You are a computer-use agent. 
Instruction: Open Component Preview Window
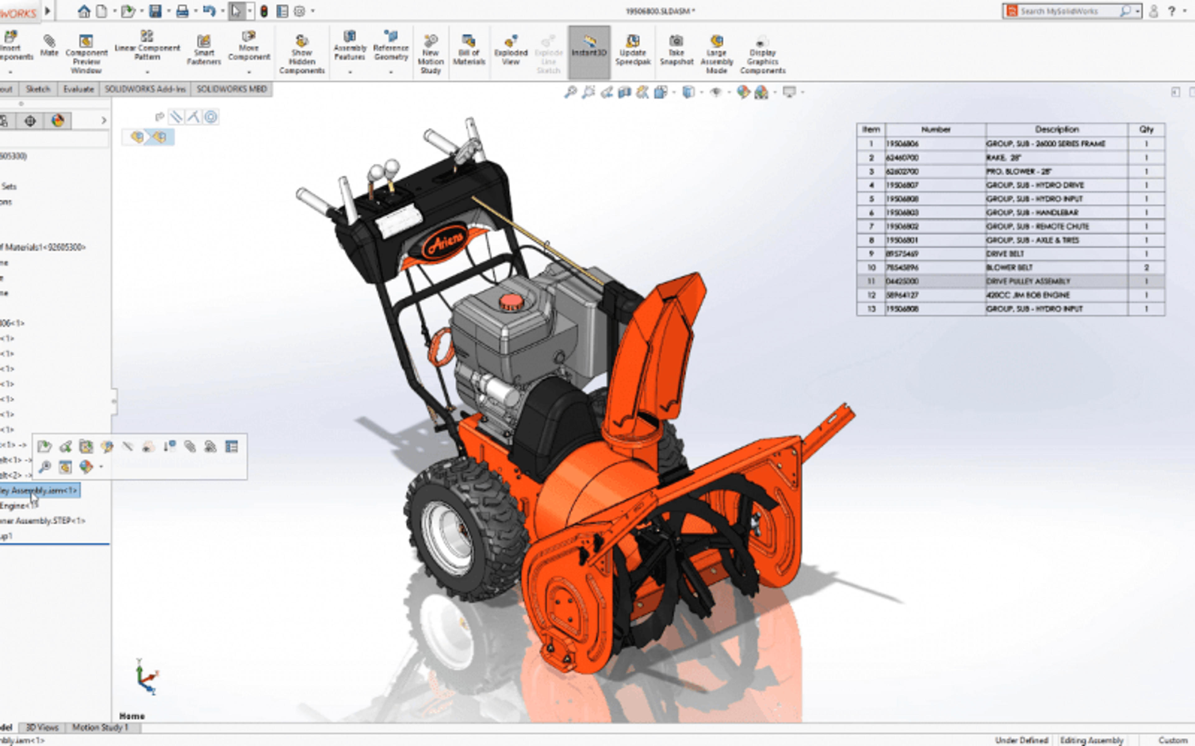pyautogui.click(x=86, y=54)
